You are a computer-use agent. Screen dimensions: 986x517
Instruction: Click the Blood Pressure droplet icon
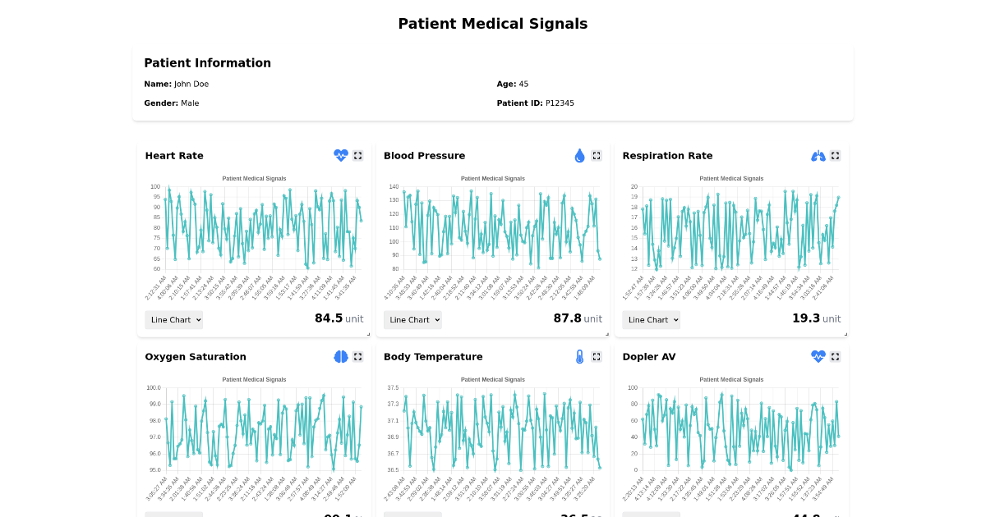click(x=579, y=156)
